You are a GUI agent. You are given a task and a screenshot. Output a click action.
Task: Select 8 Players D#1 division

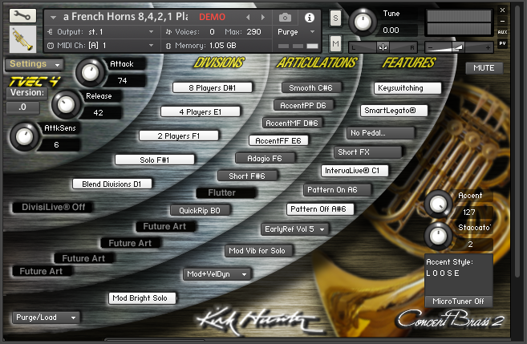(x=212, y=87)
